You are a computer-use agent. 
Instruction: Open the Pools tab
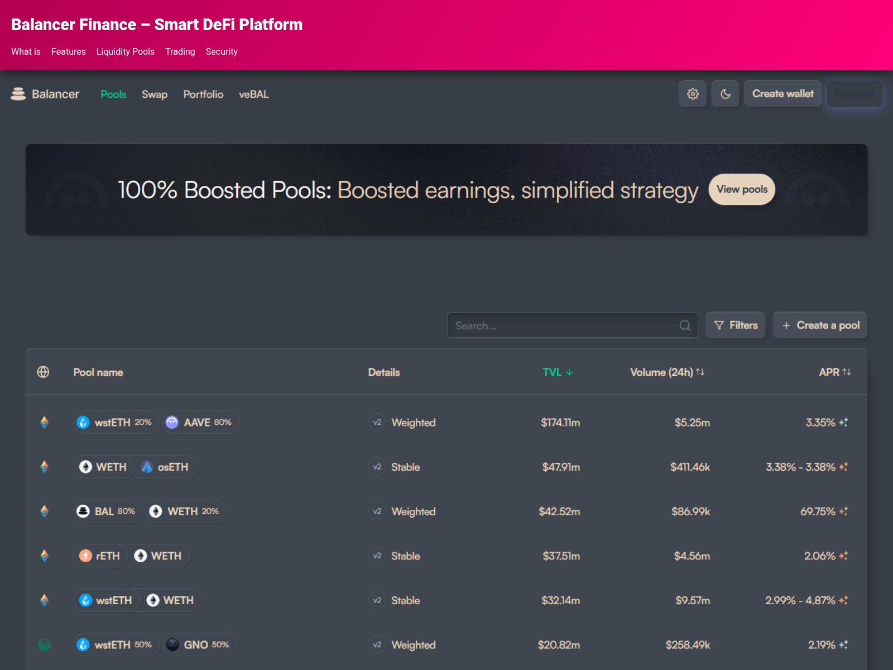coord(113,94)
